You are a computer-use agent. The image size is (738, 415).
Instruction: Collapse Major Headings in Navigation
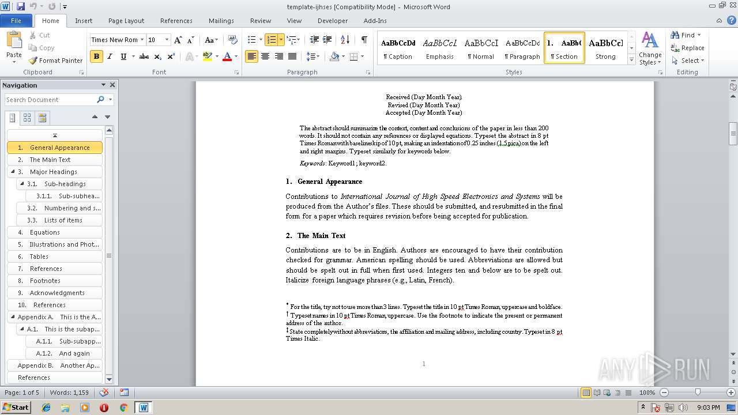13,172
